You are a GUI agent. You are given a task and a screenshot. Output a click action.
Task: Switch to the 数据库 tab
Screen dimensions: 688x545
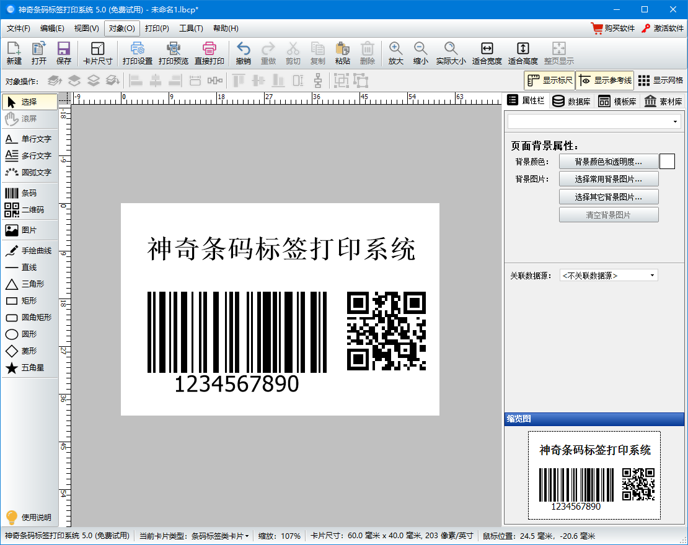[x=571, y=102]
